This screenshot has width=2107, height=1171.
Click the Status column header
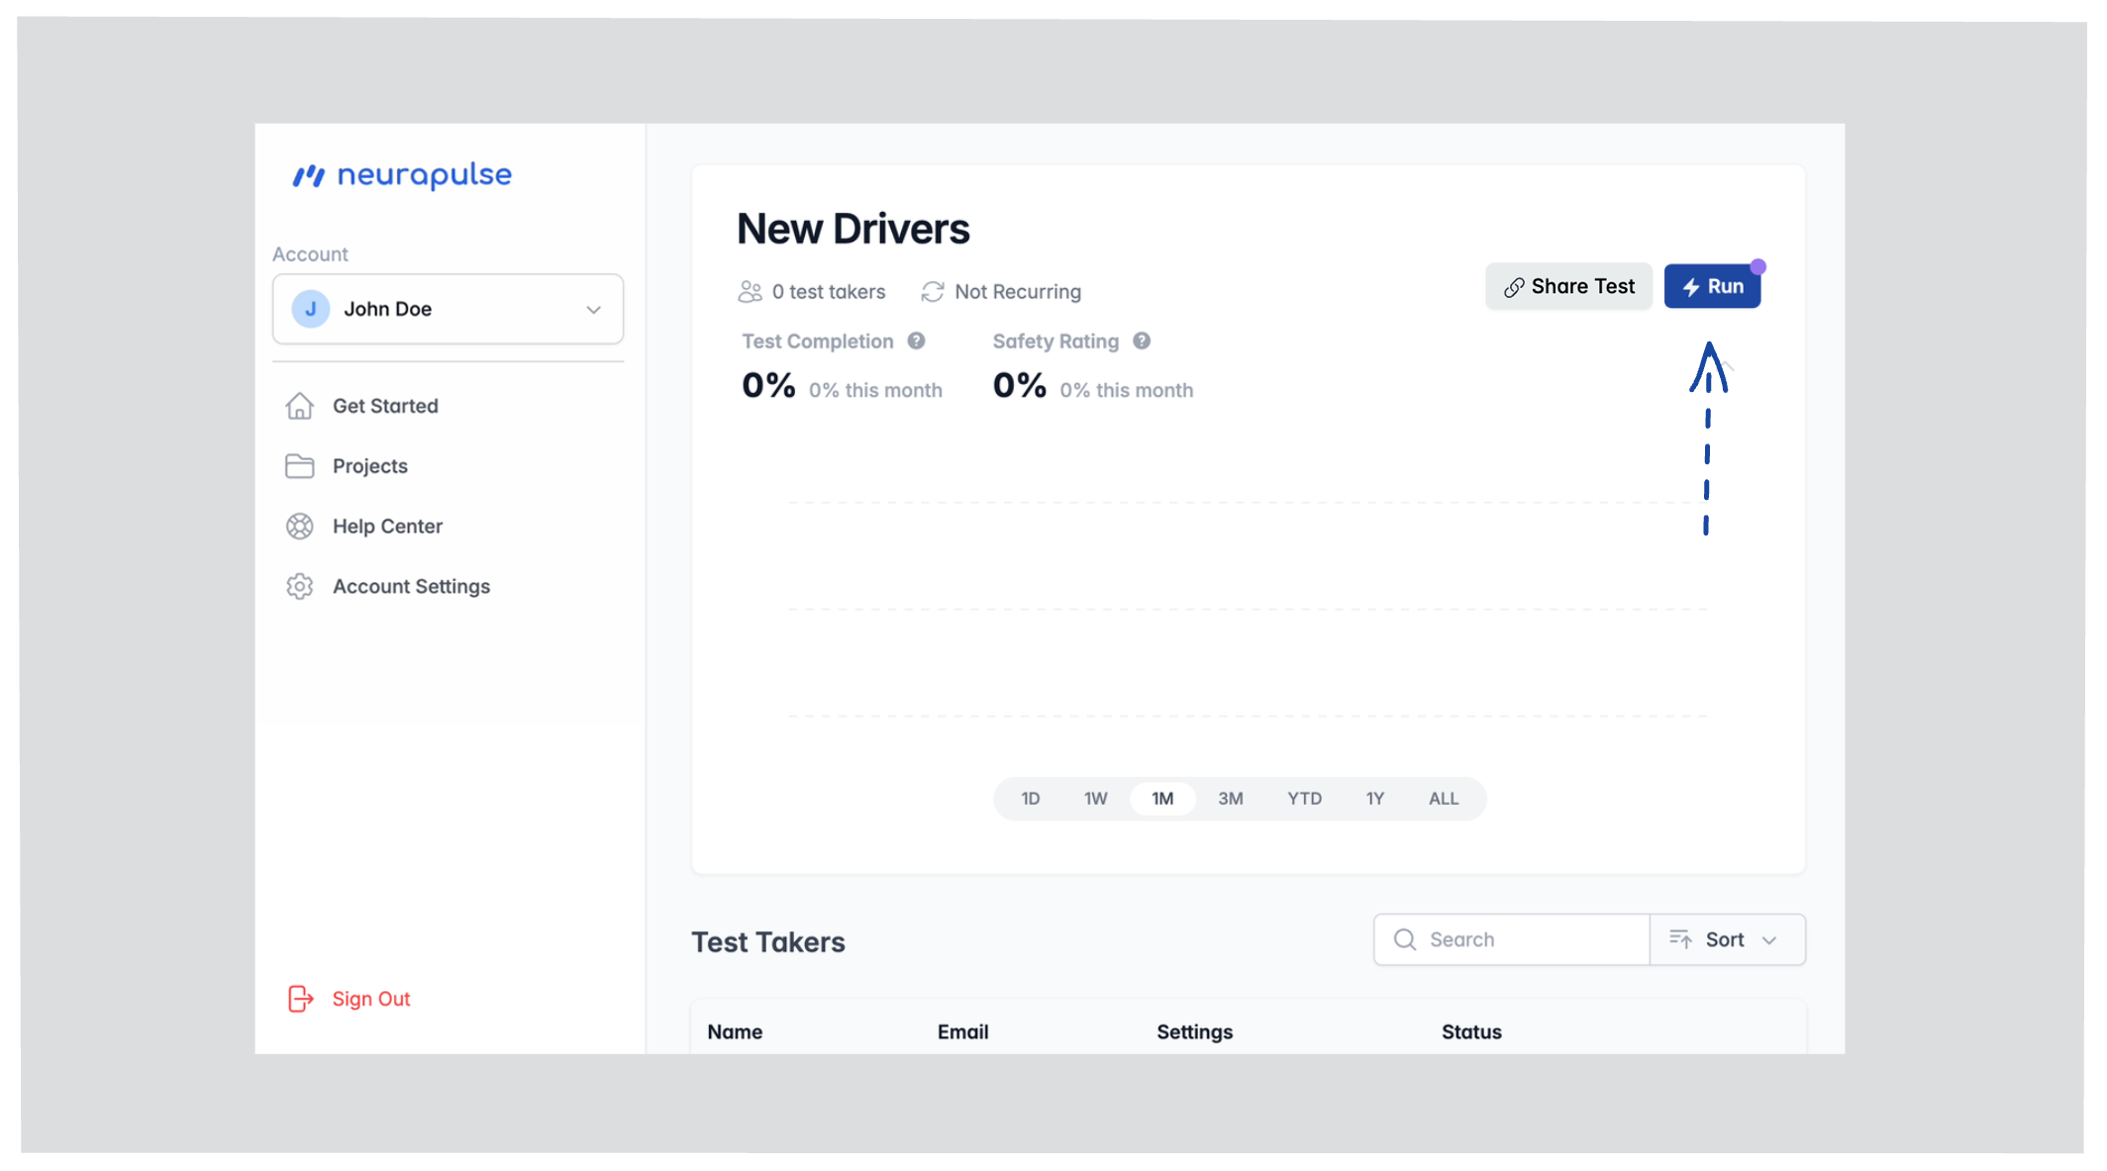pyautogui.click(x=1471, y=1032)
